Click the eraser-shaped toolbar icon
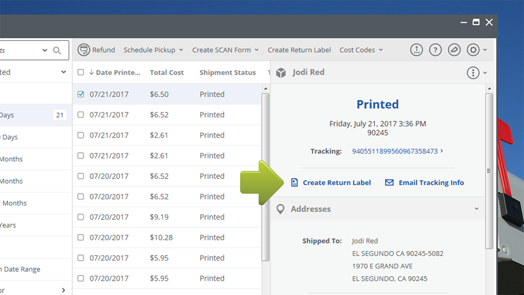 454,50
